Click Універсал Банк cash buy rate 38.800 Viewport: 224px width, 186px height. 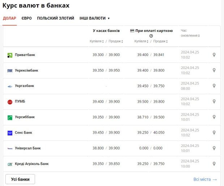[98, 148]
